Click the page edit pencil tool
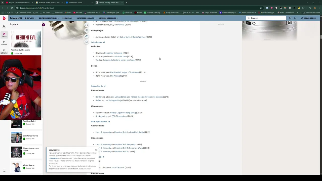Image resolution: width=322 pixels, height=181 pixels. click(x=86, y=36)
